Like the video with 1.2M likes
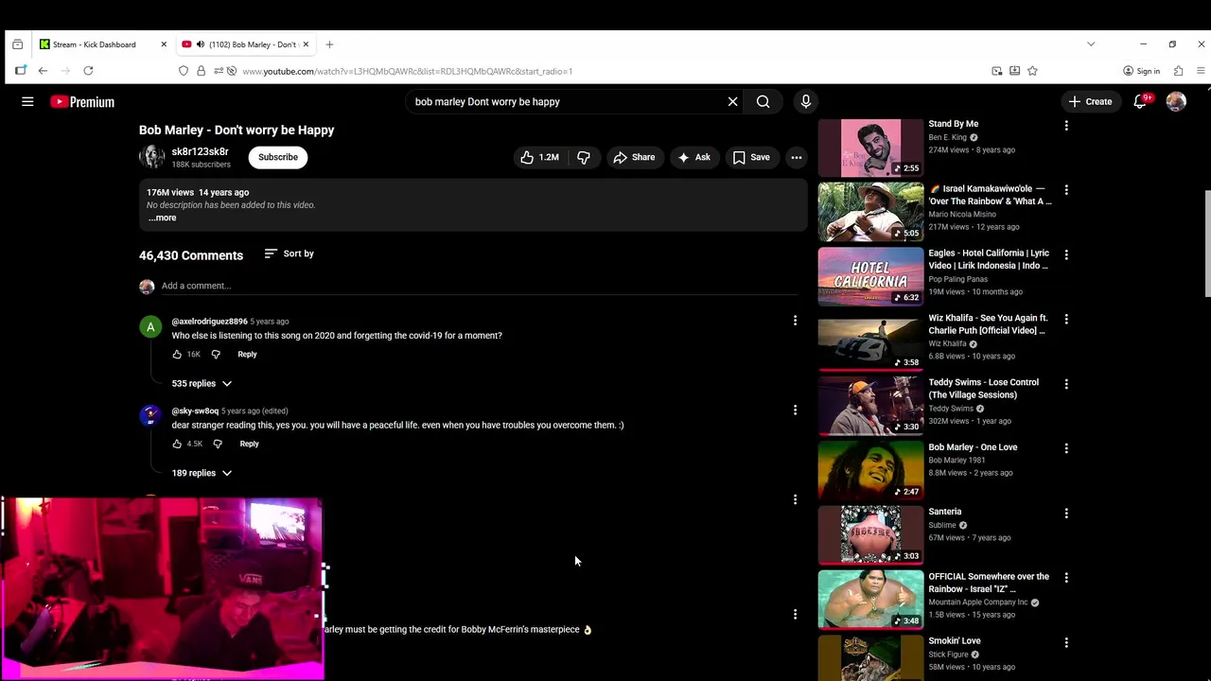 click(x=540, y=157)
